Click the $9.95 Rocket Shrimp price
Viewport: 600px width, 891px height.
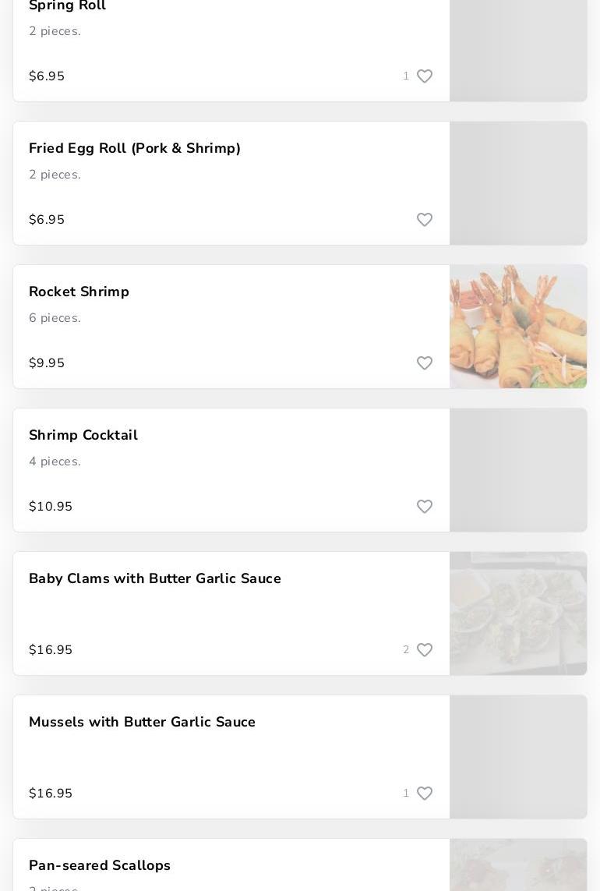(47, 363)
